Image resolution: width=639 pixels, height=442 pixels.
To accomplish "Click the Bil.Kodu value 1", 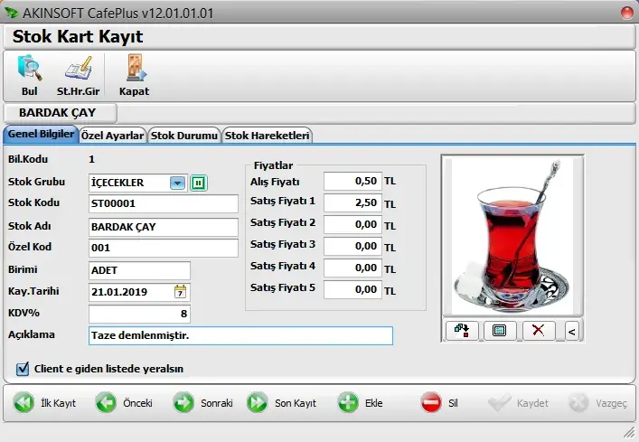I will click(91, 159).
